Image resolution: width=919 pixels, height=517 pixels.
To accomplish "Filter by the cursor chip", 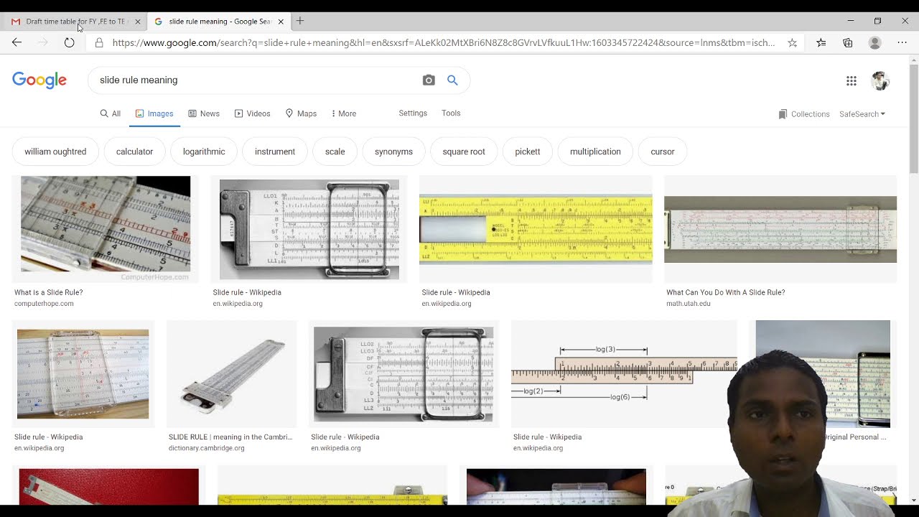I will pyautogui.click(x=663, y=152).
